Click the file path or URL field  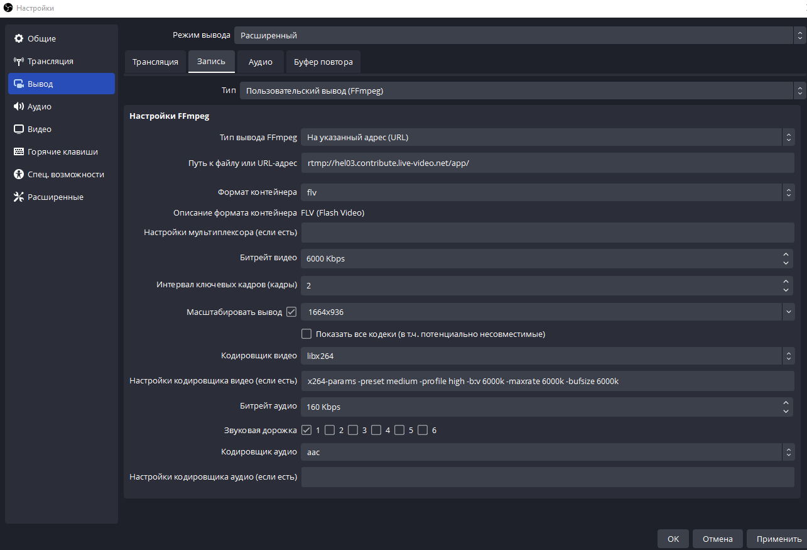[x=547, y=163]
